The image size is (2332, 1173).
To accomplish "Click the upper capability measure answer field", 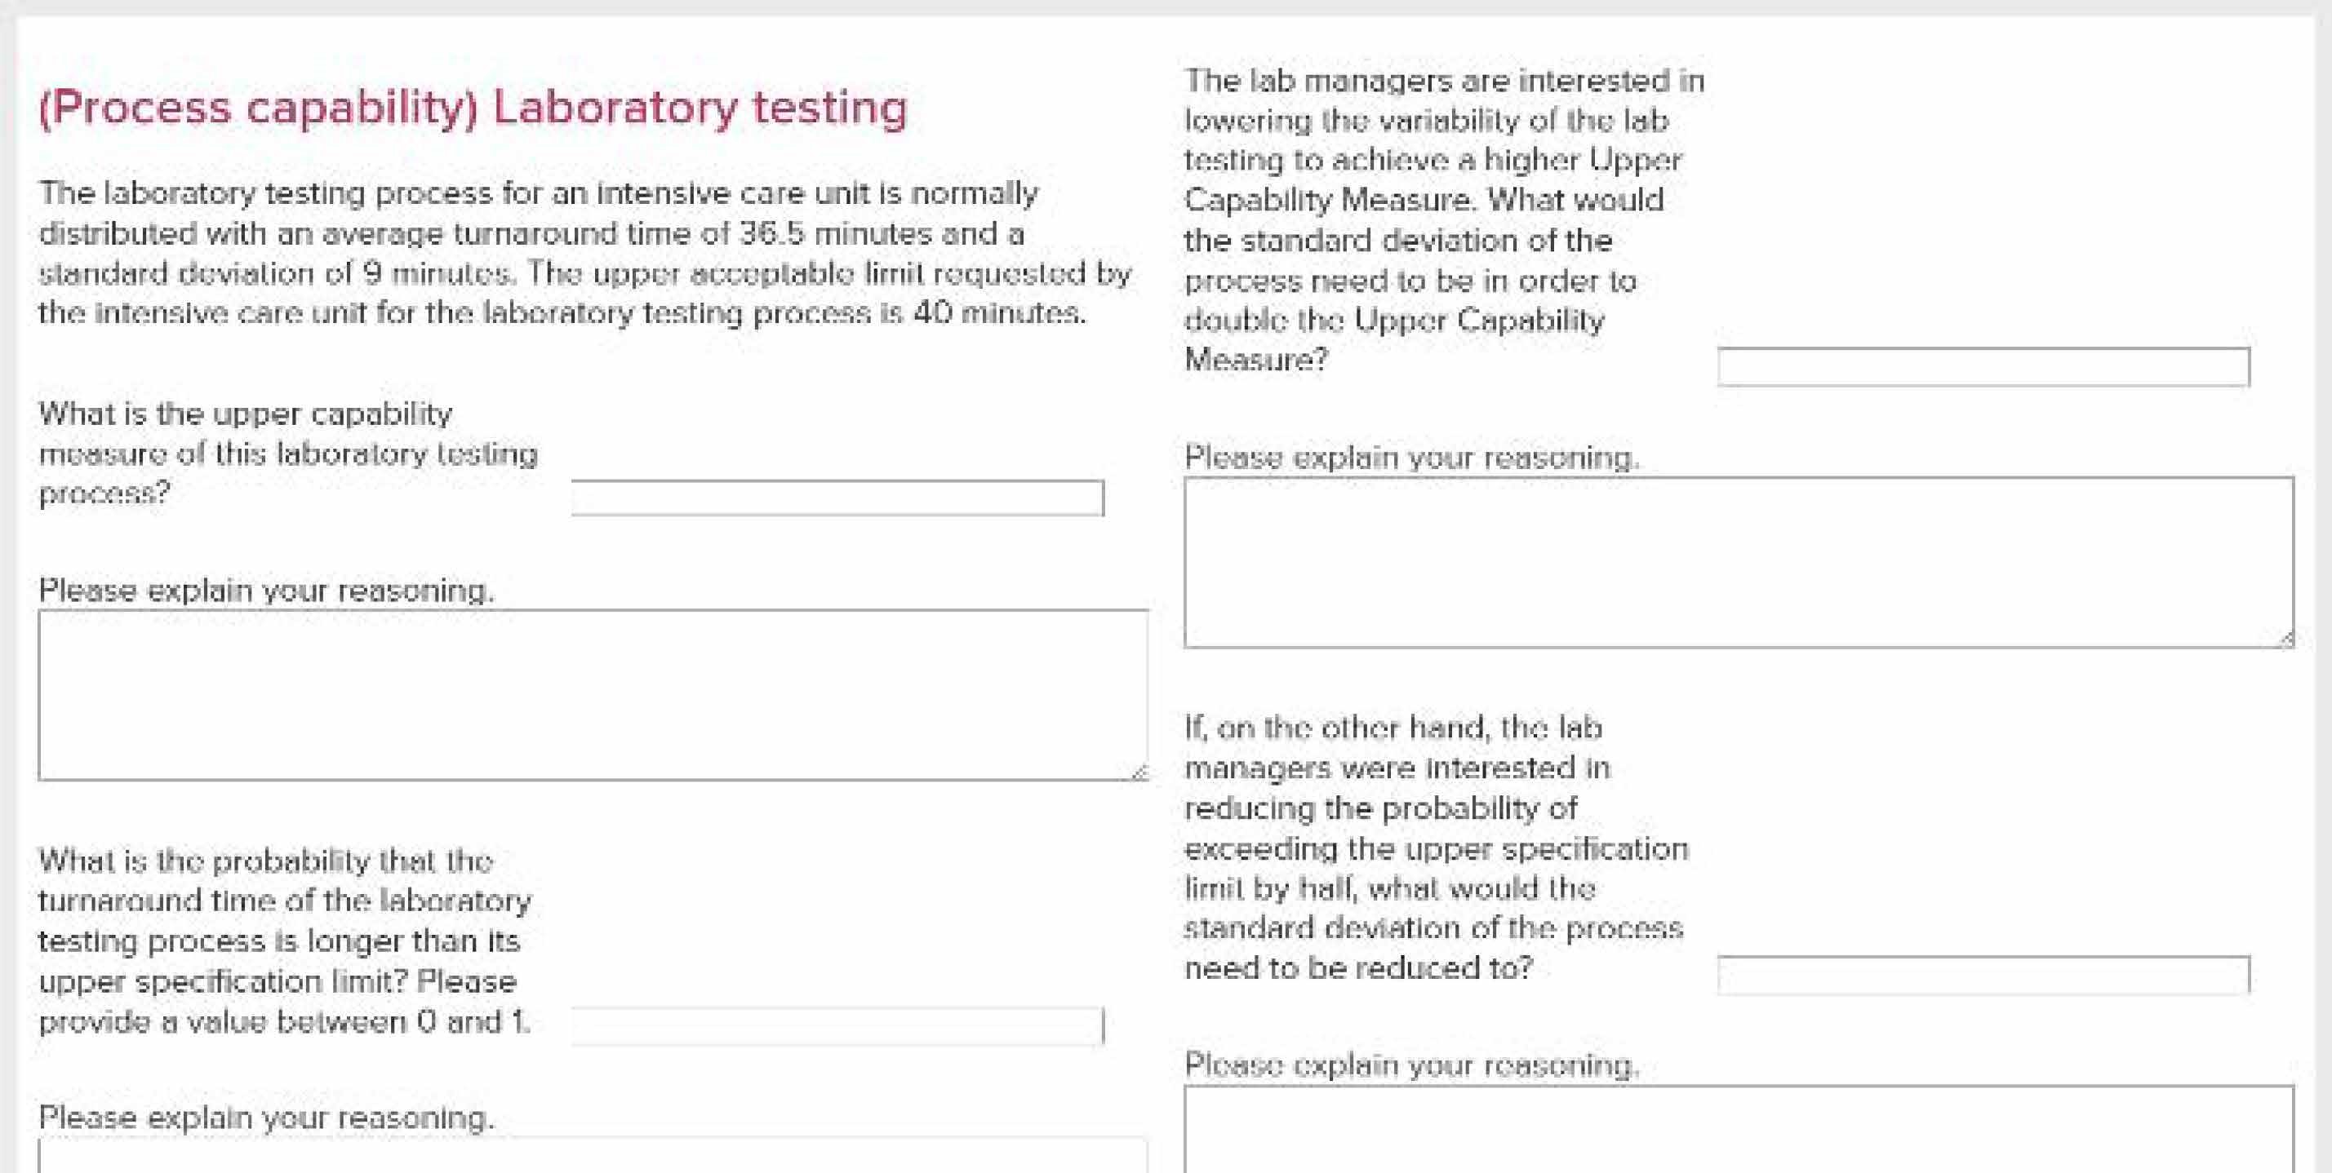I will click(837, 498).
